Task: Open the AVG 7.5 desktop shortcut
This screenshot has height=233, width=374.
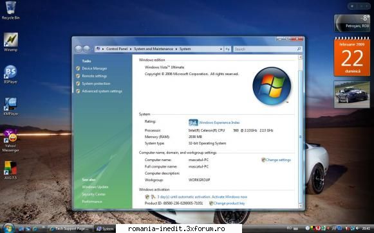Action: pyautogui.click(x=10, y=170)
